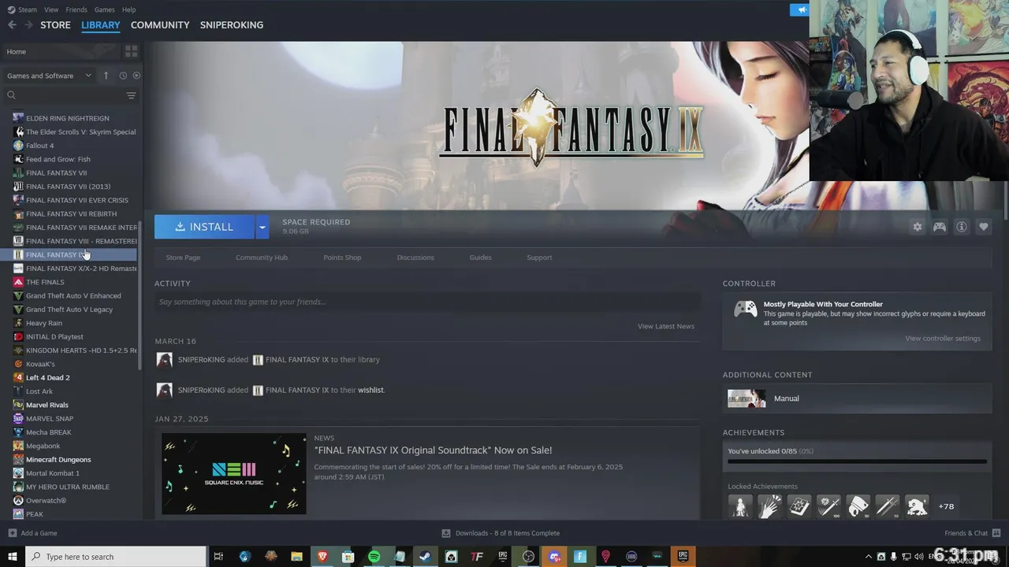Select Fallout 4 in library list
Screen dimensions: 1009x567
pyautogui.click(x=40, y=146)
